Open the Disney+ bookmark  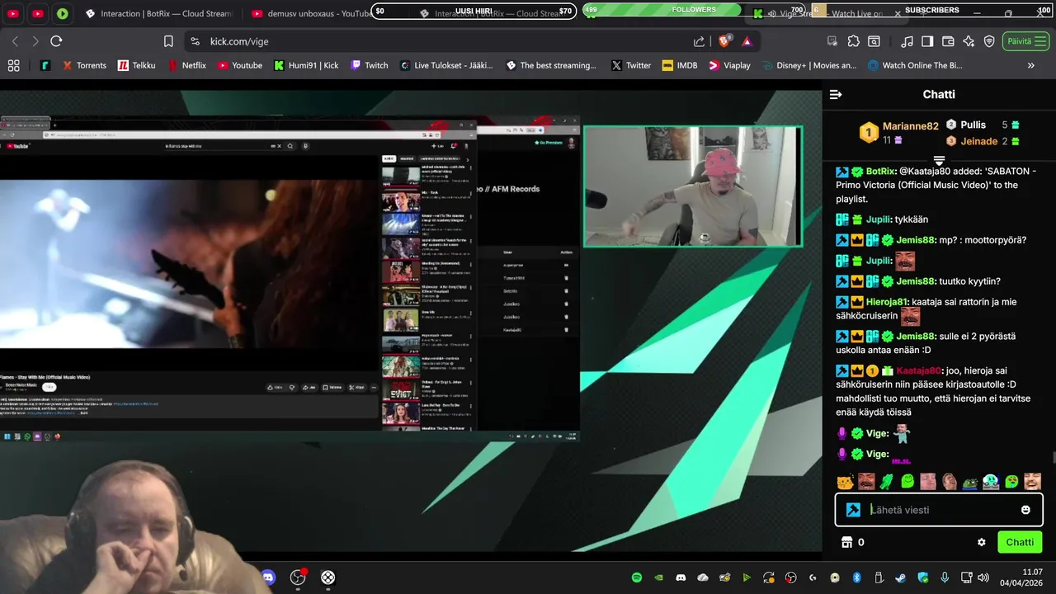[809, 65]
